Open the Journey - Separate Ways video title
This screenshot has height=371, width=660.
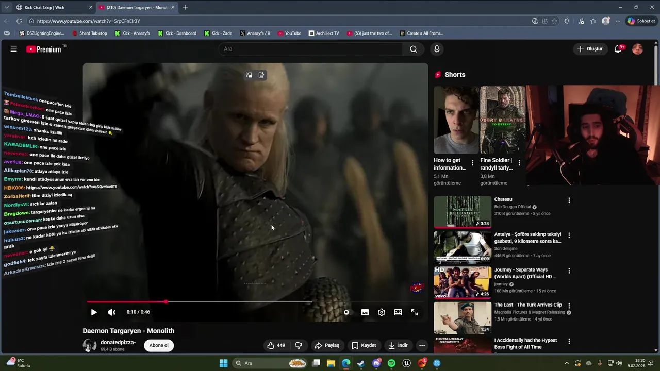525,273
